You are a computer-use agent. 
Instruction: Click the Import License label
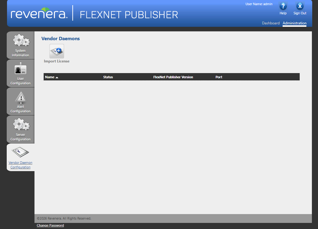click(56, 61)
